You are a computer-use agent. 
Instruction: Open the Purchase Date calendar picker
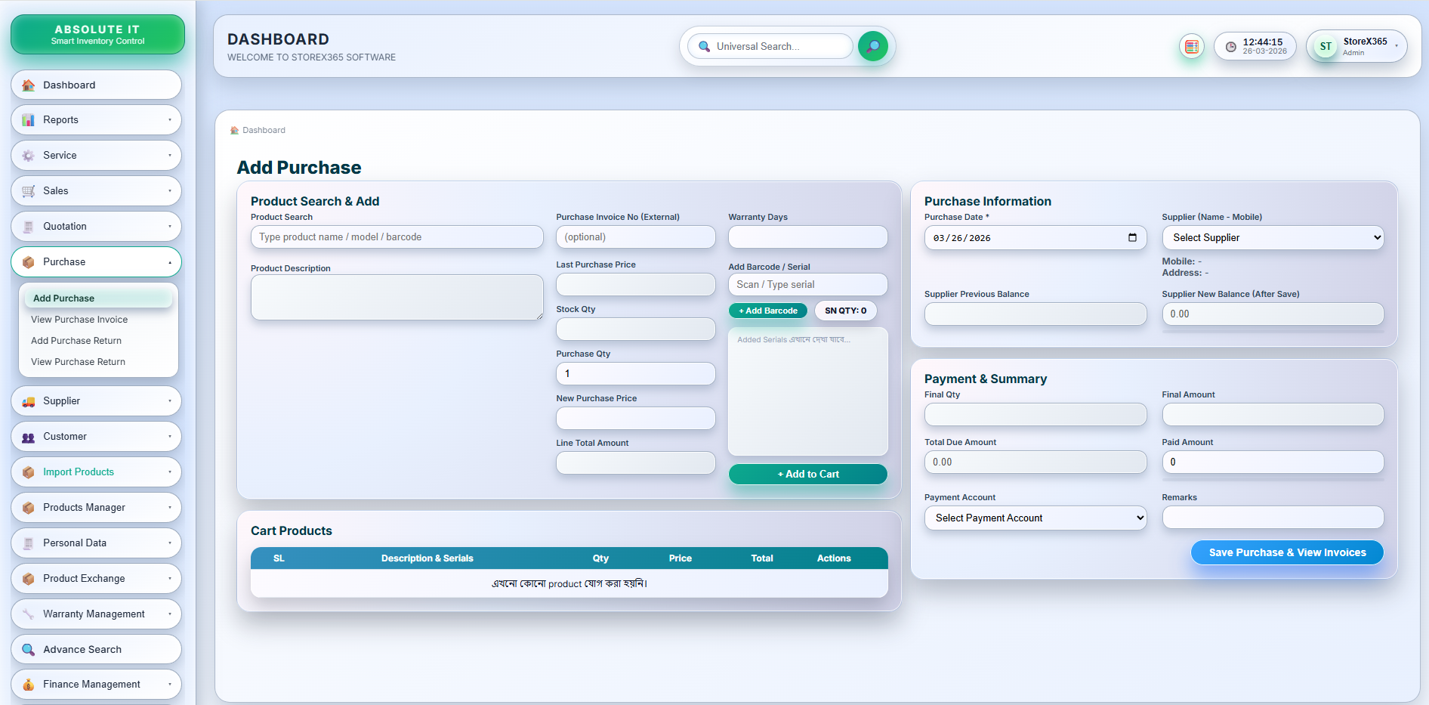click(x=1132, y=237)
